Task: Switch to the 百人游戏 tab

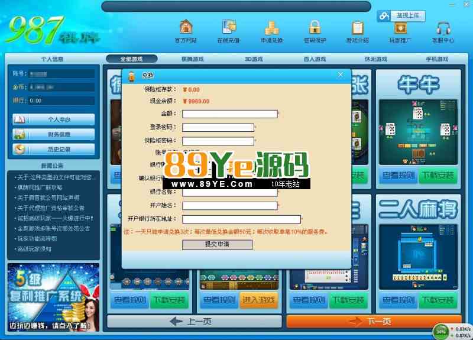Action: pos(315,59)
